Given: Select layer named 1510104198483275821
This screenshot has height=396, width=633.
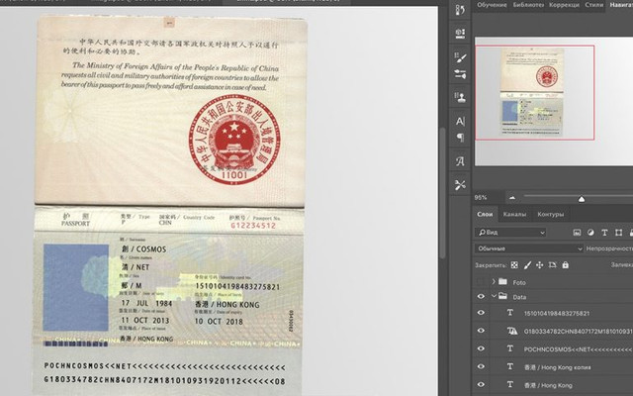Looking at the screenshot, I should coord(557,313).
